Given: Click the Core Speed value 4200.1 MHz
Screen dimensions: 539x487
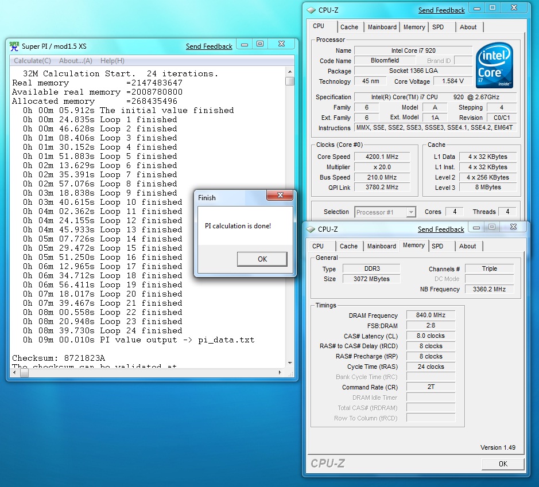Looking at the screenshot, I should [x=382, y=157].
